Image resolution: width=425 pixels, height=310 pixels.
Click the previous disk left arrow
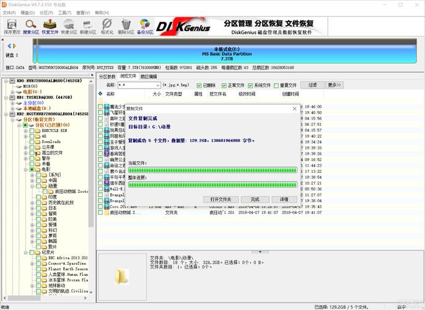coord(9,46)
